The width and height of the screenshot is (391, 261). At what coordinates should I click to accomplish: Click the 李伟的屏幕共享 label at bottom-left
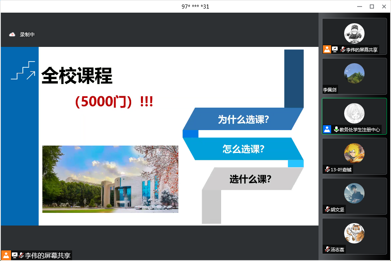(47, 256)
